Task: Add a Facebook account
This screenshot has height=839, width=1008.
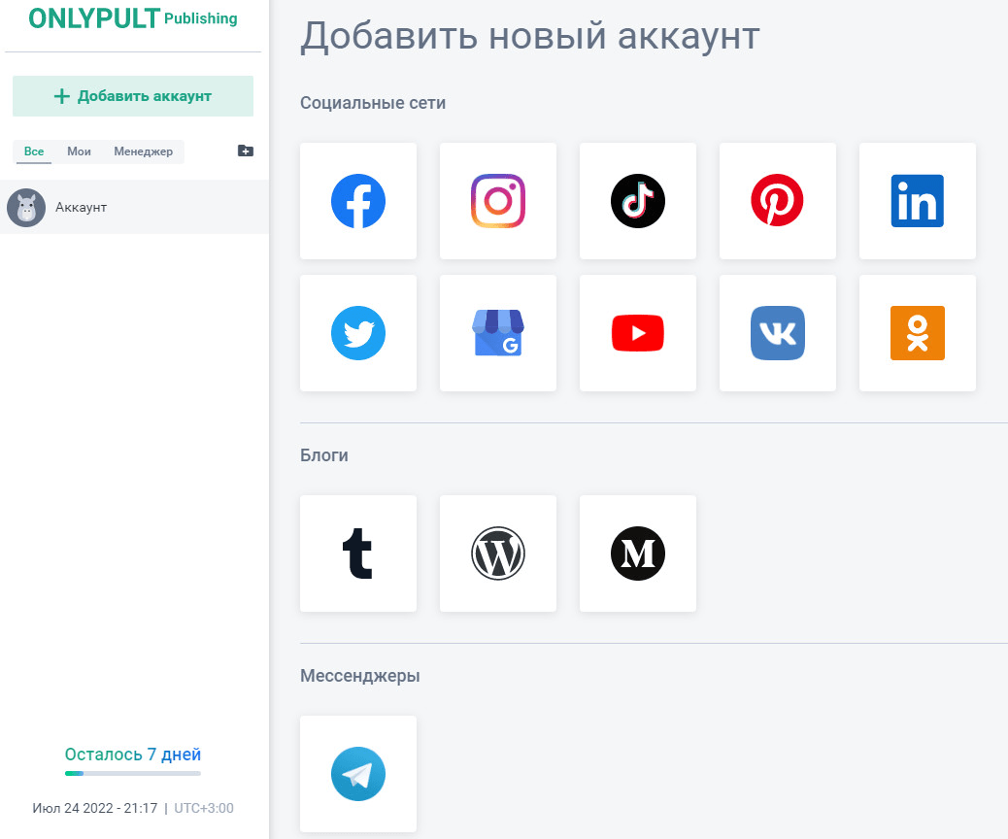Action: [358, 201]
